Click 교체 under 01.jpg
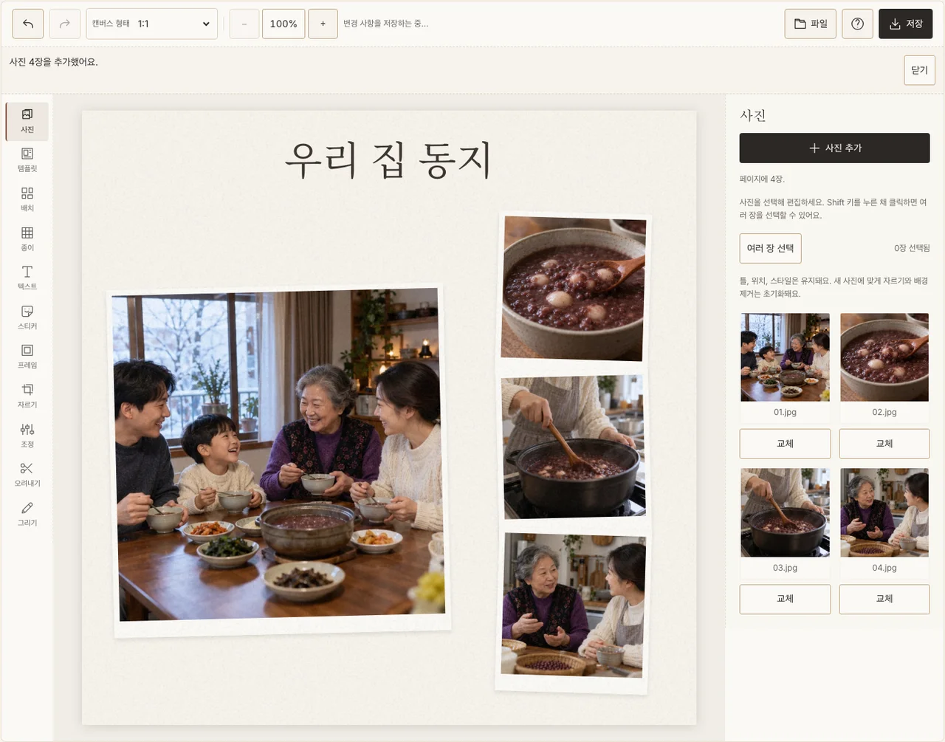The width and height of the screenshot is (945, 742). tap(785, 444)
